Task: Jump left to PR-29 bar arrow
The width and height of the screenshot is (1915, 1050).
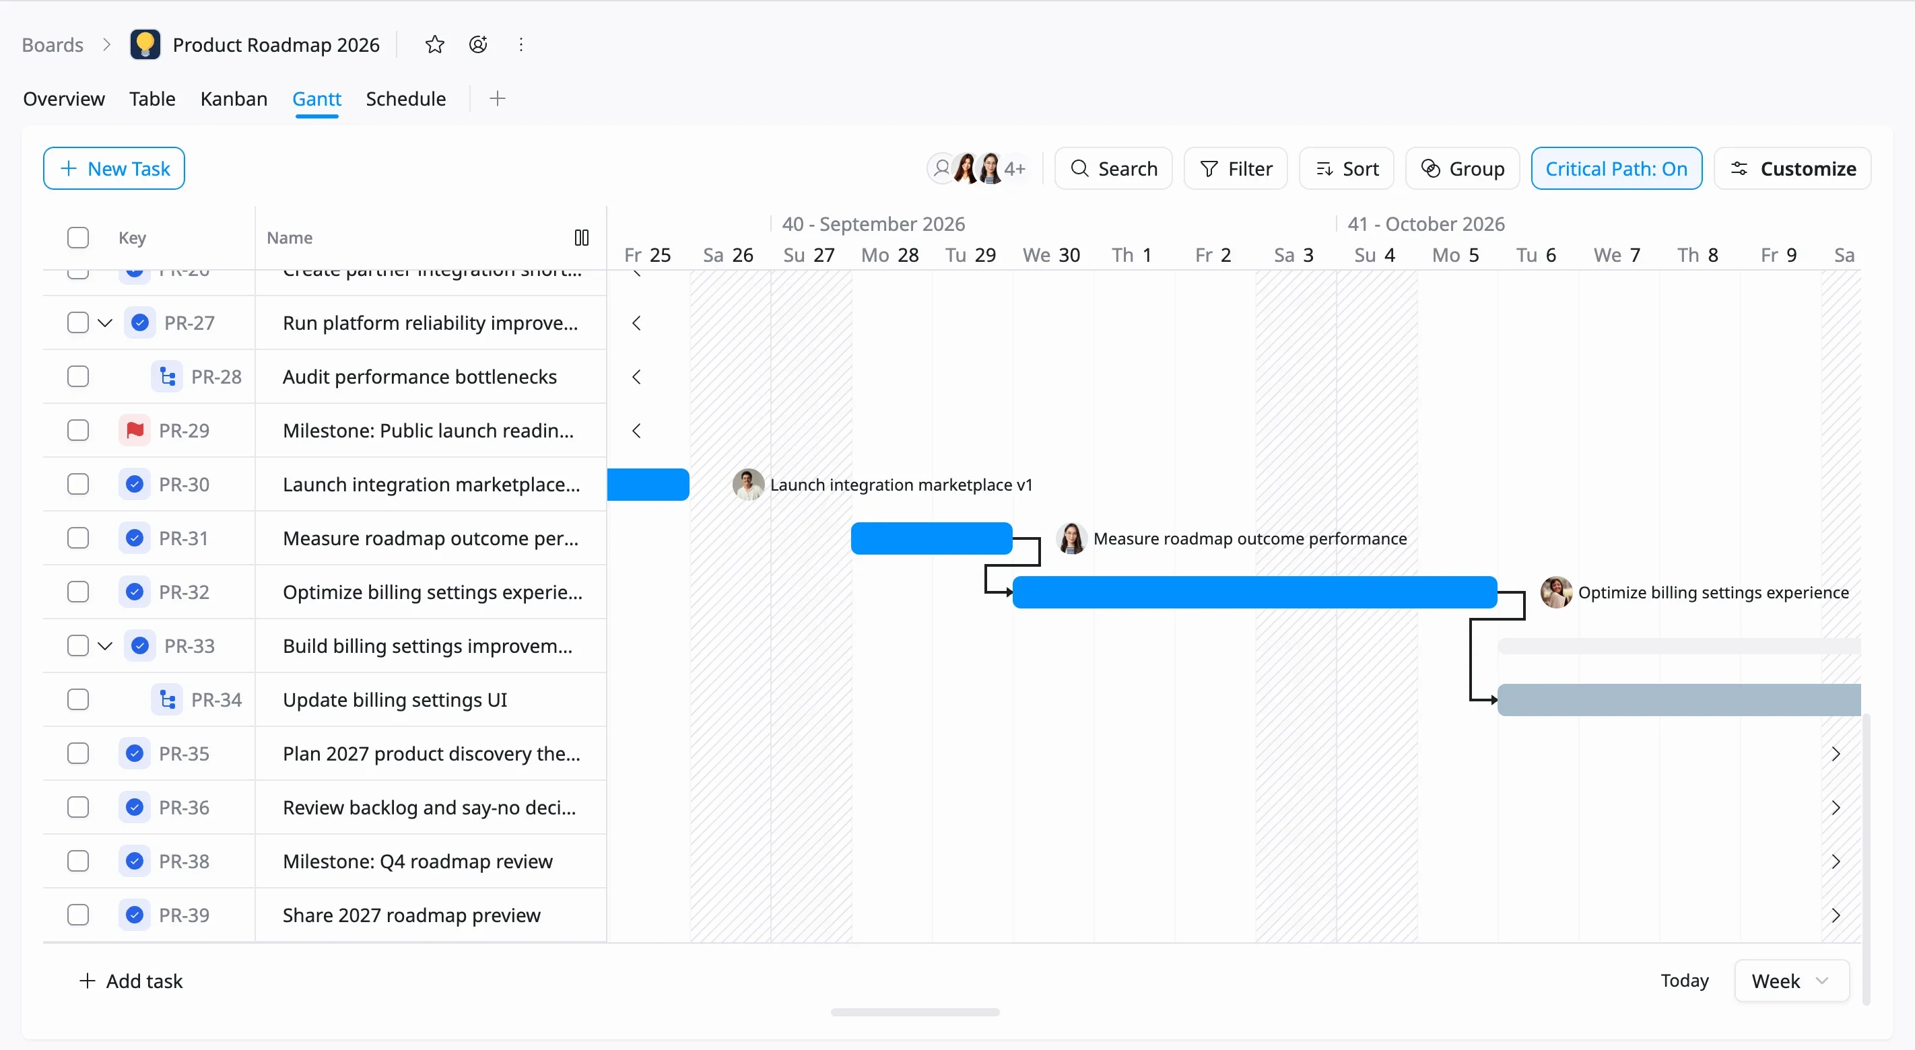Action: (636, 430)
